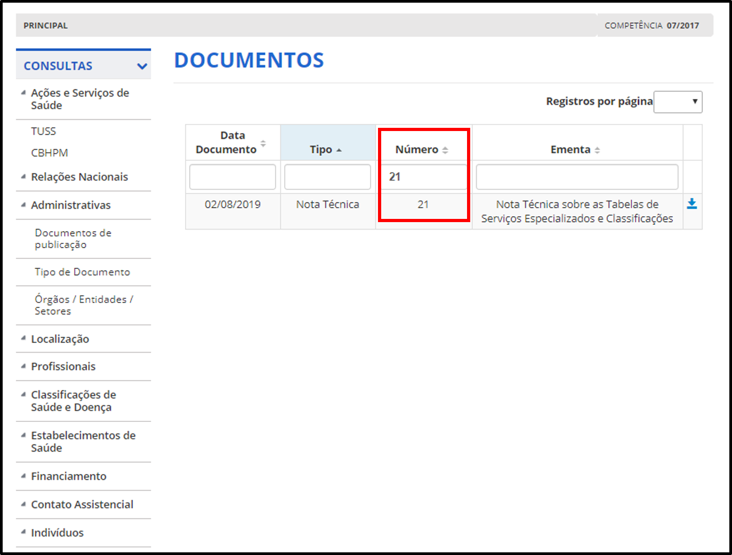Image resolution: width=732 pixels, height=555 pixels.
Task: Open Registros por página dropdown
Action: (x=678, y=102)
